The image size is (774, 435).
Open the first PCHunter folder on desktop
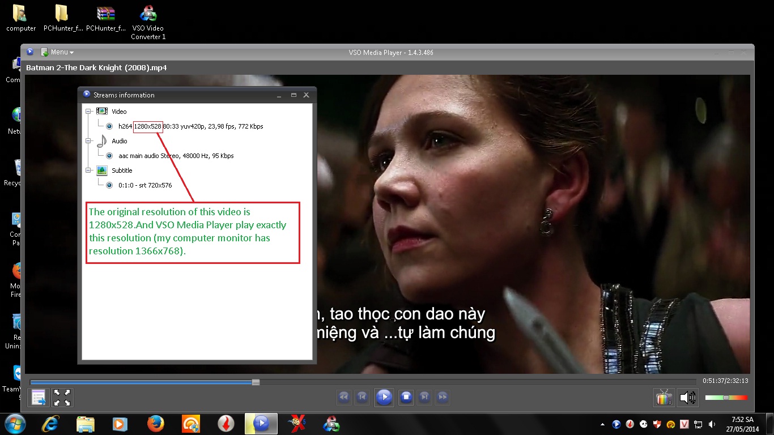pos(63,18)
